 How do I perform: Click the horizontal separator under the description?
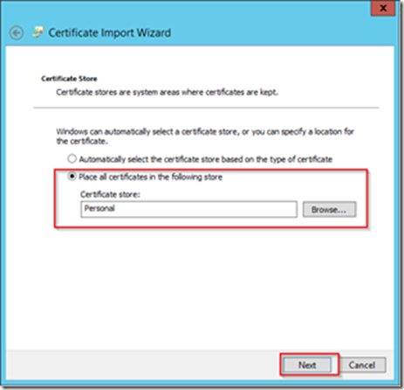pyautogui.click(x=206, y=108)
